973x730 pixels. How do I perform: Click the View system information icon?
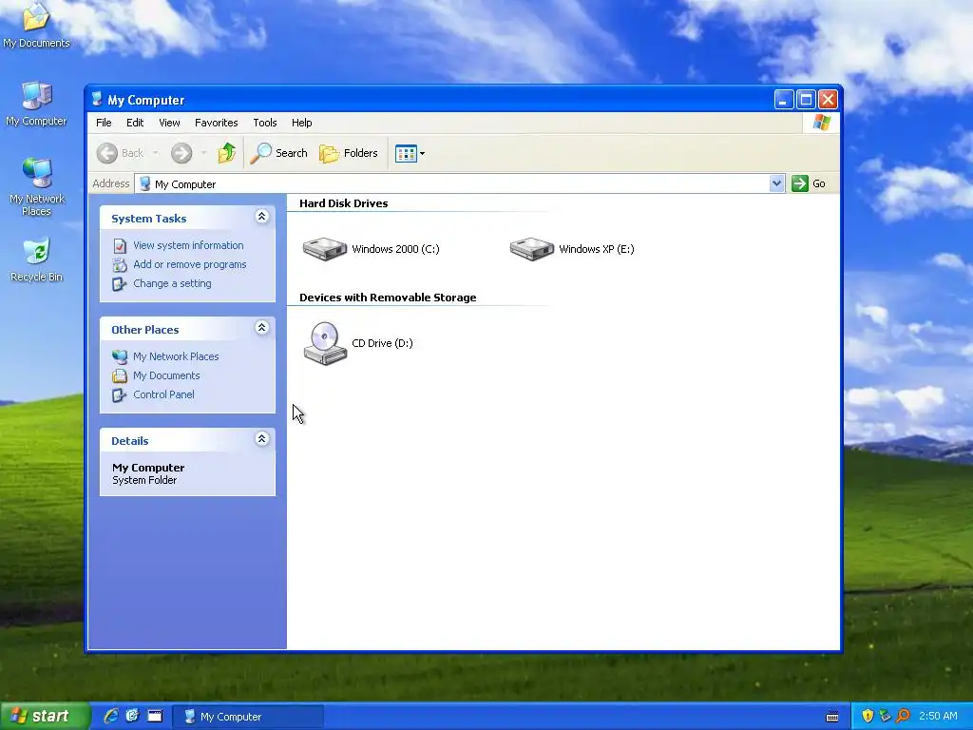tap(120, 246)
